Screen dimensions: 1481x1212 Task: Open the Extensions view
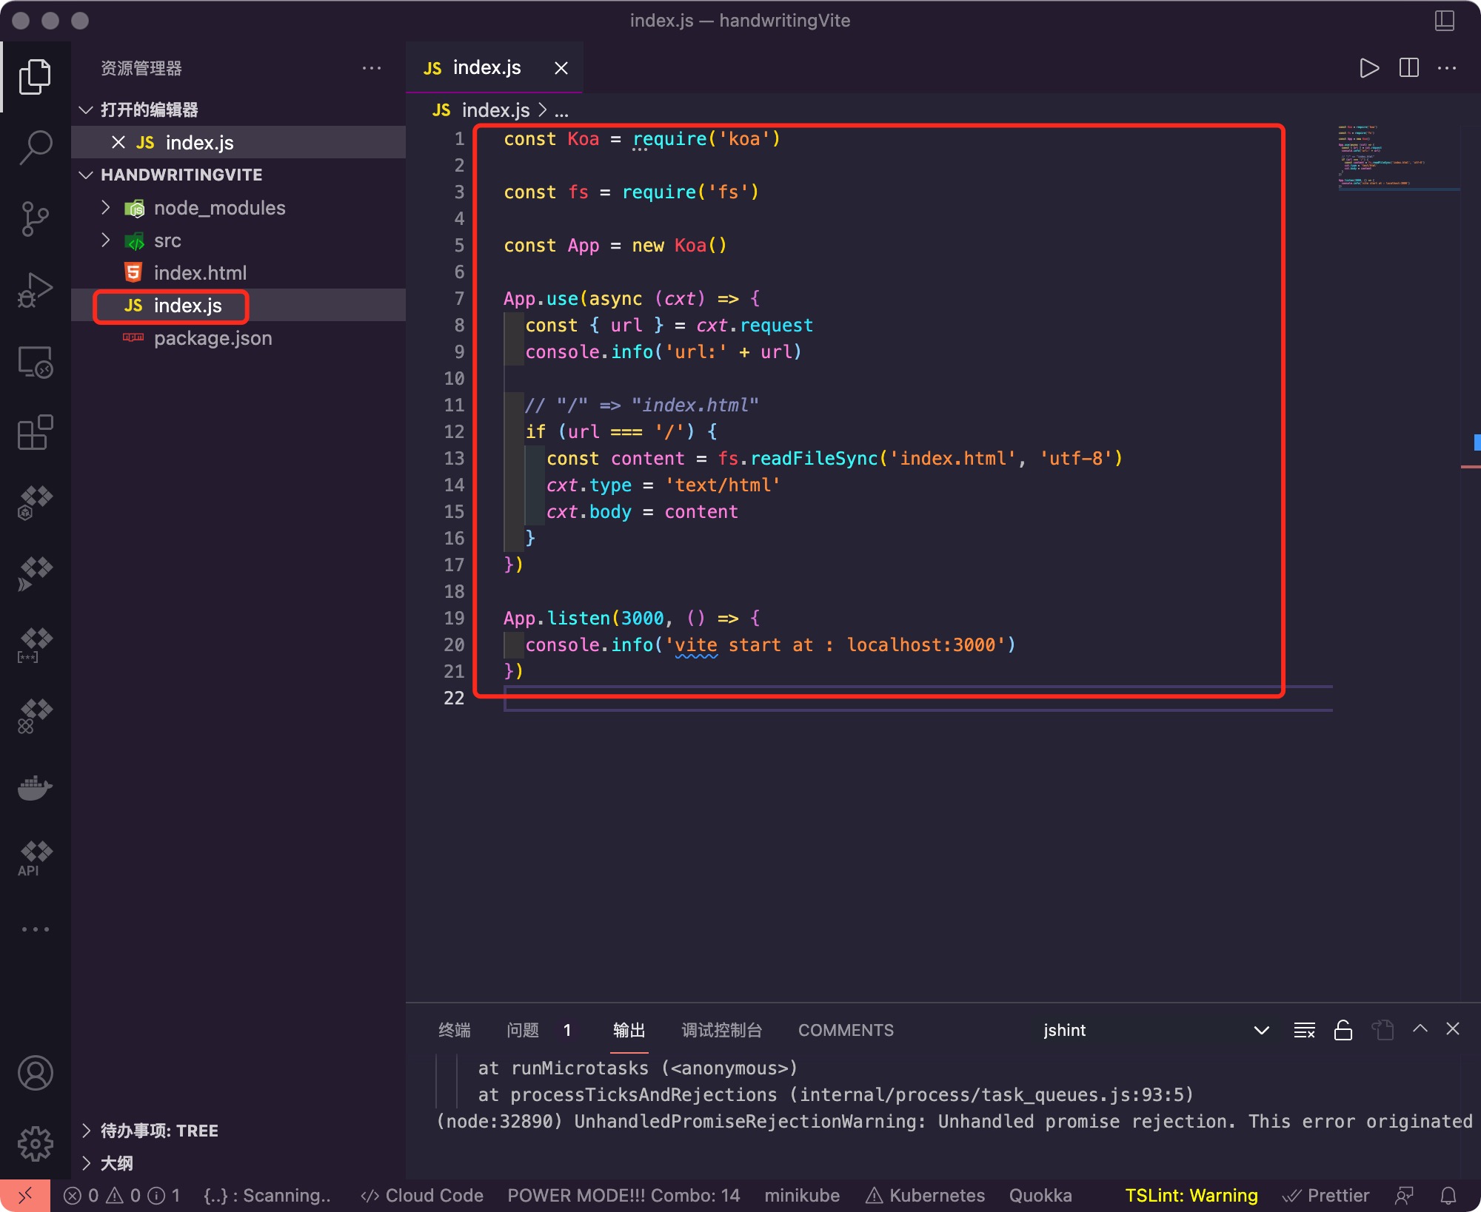click(x=35, y=432)
